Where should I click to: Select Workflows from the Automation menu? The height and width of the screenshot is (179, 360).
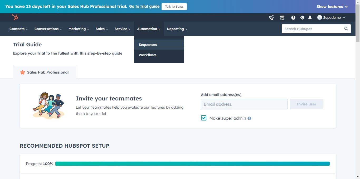point(148,55)
